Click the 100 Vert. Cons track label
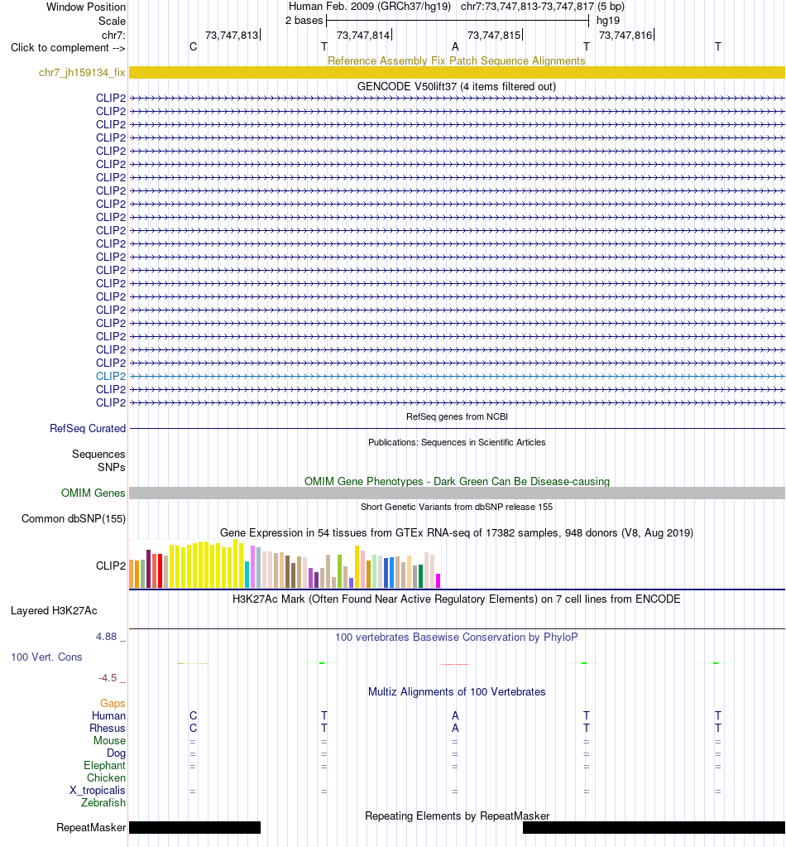The image size is (786, 847). 46,657
